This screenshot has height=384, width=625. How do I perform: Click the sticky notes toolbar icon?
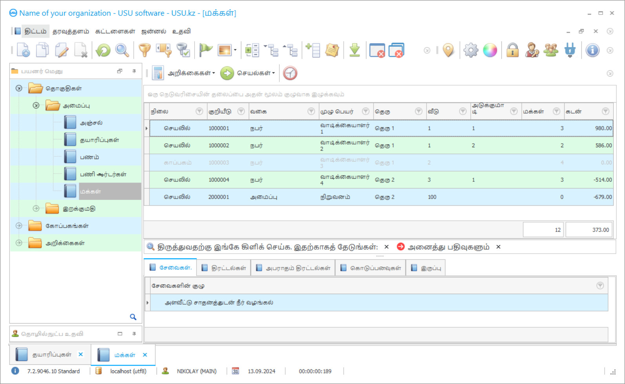332,50
